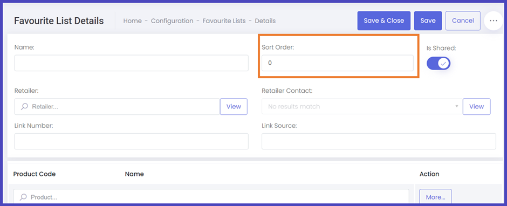The width and height of the screenshot is (507, 206).
Task: View the selected Retailer Contact
Action: point(476,106)
